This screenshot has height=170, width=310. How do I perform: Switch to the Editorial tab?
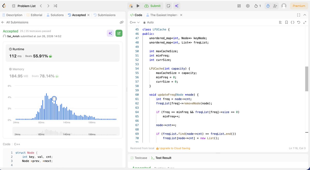(35, 15)
